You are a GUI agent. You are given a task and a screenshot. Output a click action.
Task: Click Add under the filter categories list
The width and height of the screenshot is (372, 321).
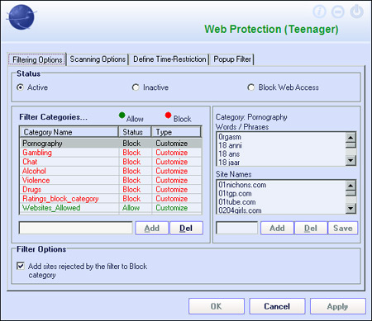[x=151, y=228]
